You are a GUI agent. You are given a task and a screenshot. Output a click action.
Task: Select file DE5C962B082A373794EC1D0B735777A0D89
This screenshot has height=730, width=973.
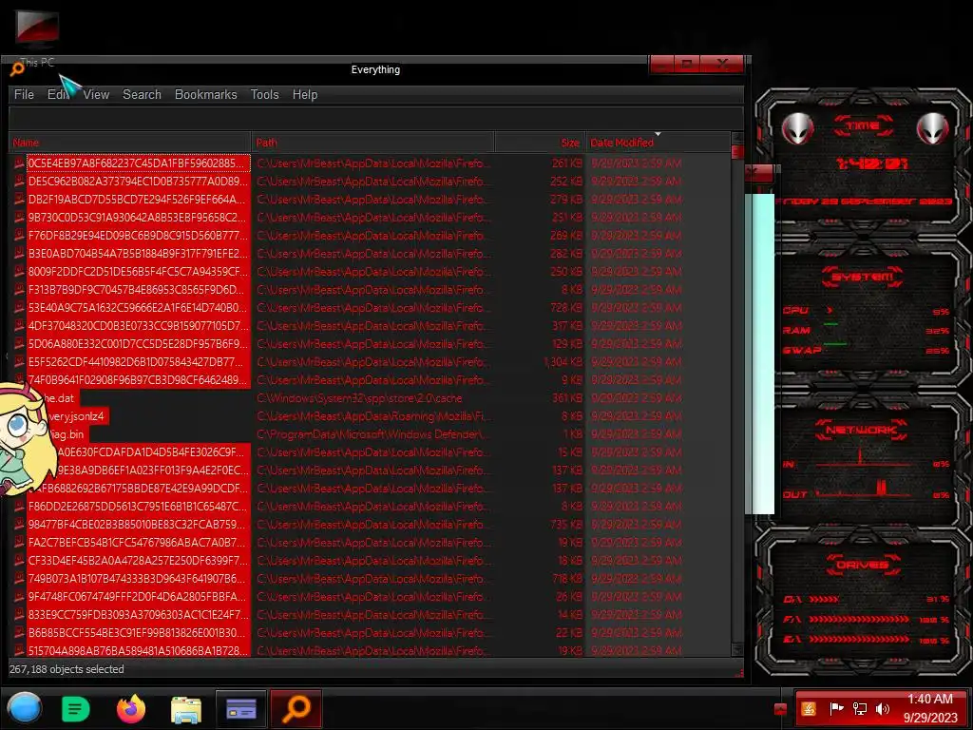coord(139,182)
